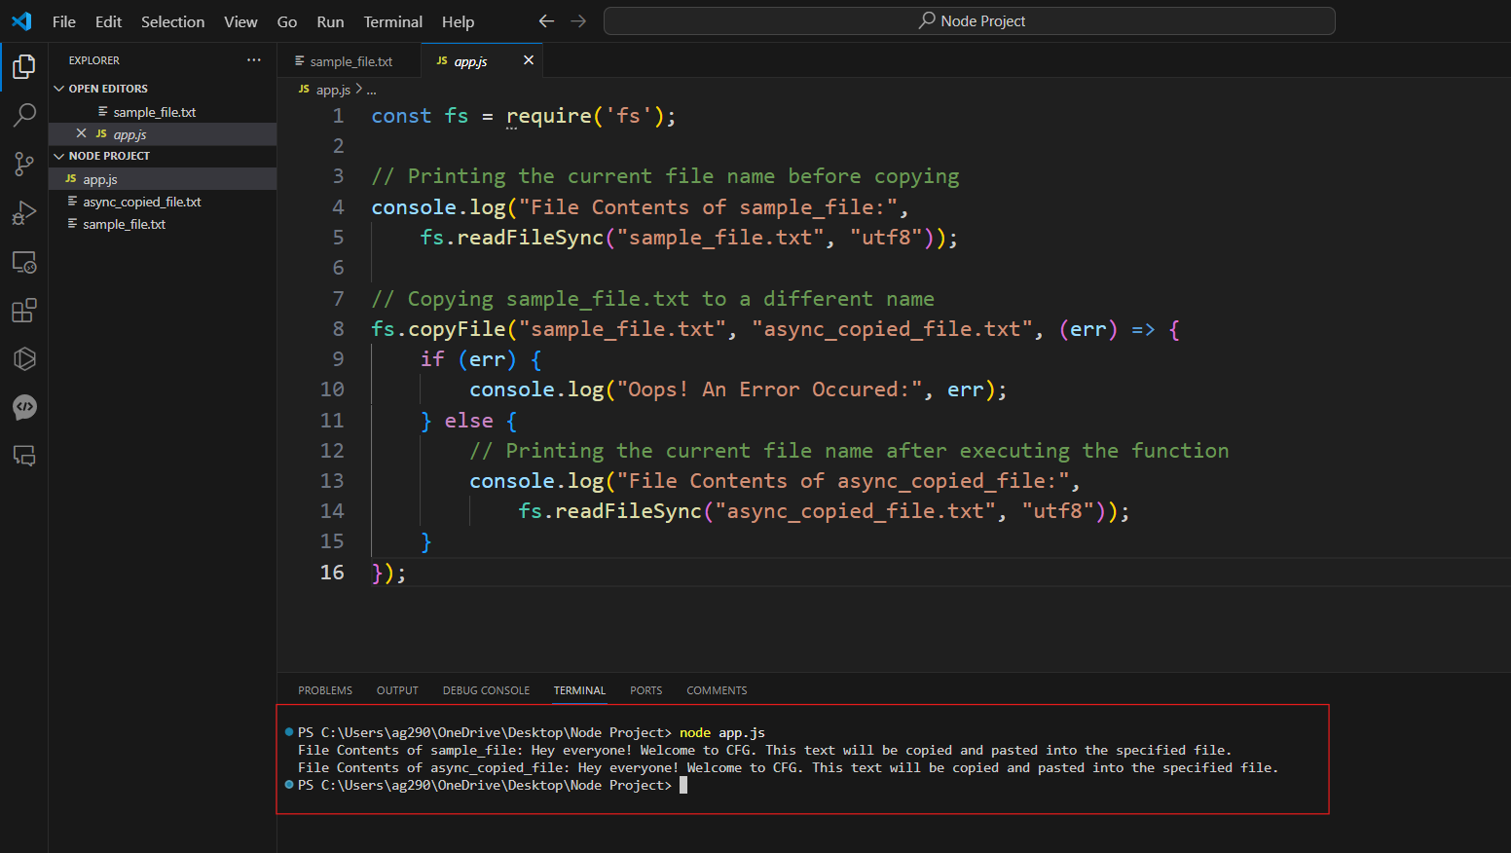Open the Terminal menu
The height and width of the screenshot is (853, 1511).
[392, 21]
